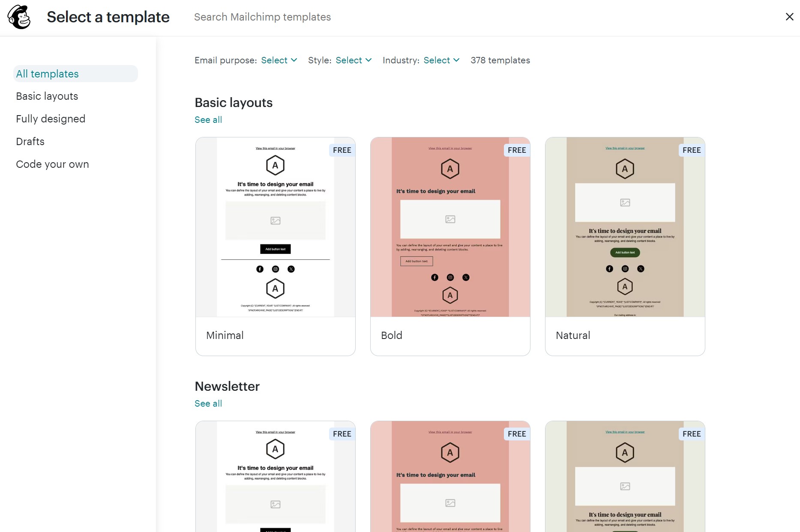Open the Fully designed templates section

click(x=51, y=119)
